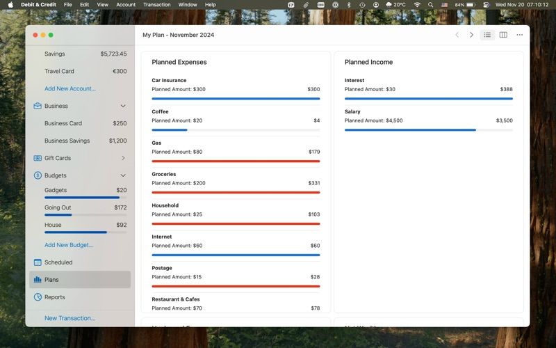Click the Plans bar chart icon
556x348 pixels.
(x=38, y=280)
